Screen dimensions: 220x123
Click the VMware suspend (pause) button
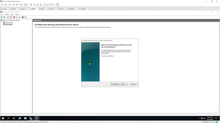[x=26, y=5]
